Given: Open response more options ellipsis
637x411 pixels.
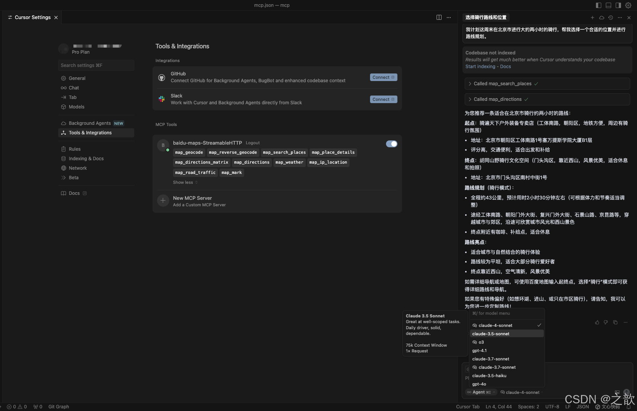Looking at the screenshot, I should pos(626,322).
